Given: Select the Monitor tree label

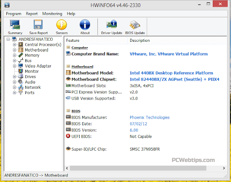Looking at the screenshot, I should click(x=32, y=71).
